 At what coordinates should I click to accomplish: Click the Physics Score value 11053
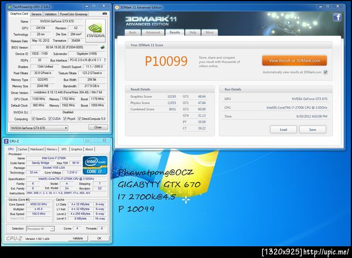(171, 103)
